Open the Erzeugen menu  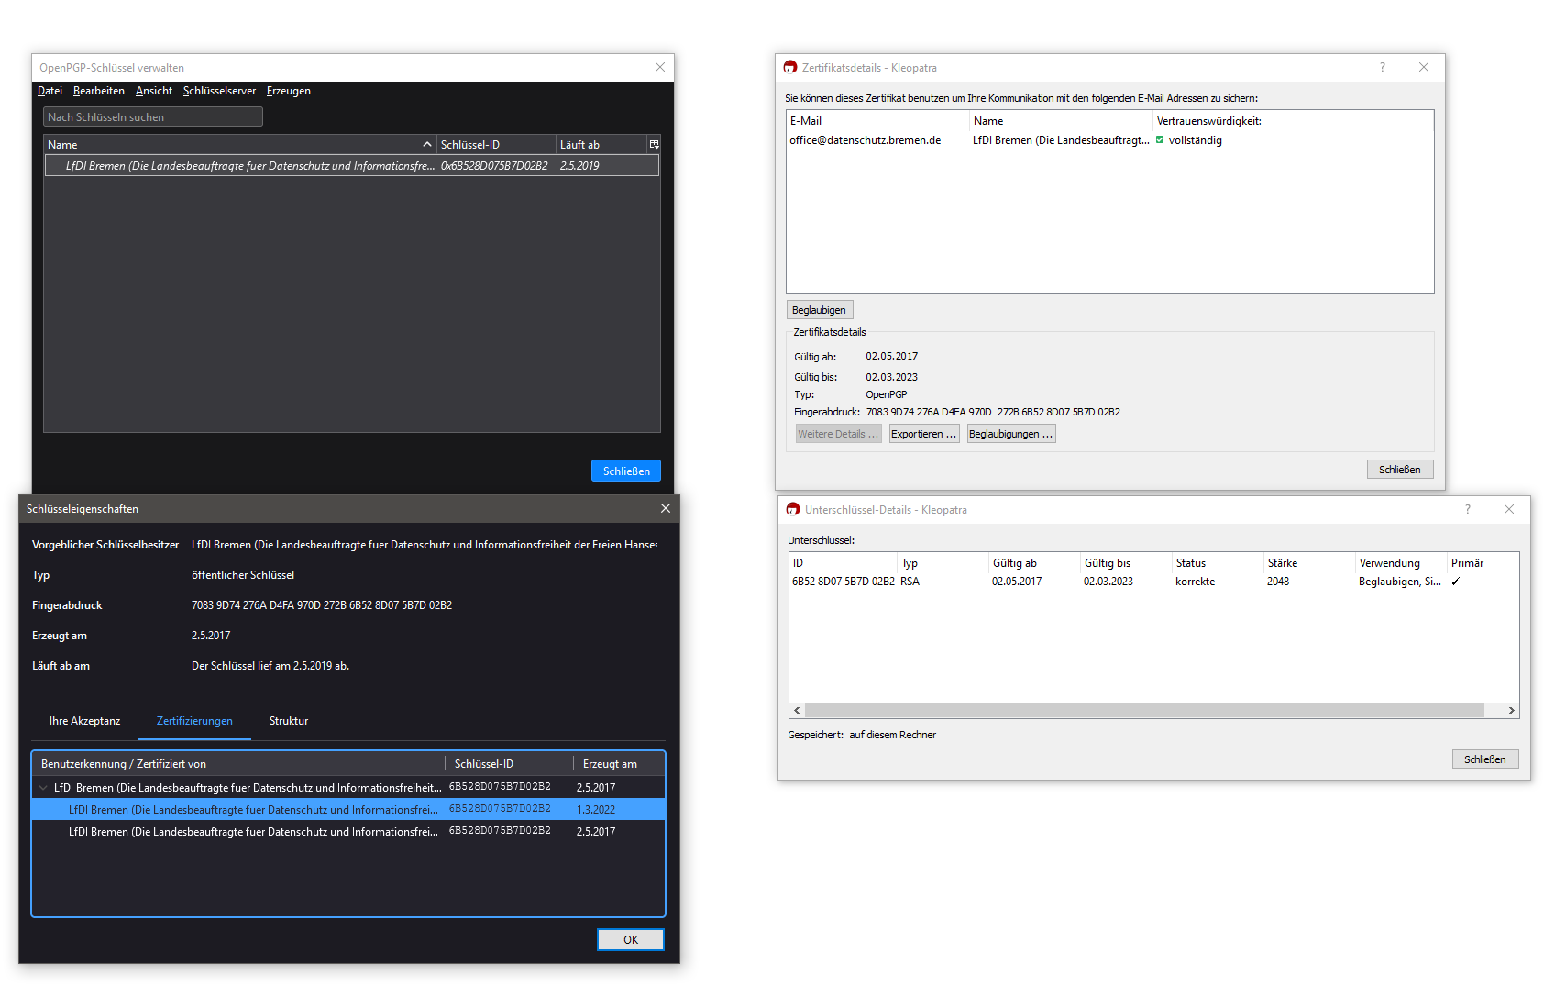(x=289, y=91)
